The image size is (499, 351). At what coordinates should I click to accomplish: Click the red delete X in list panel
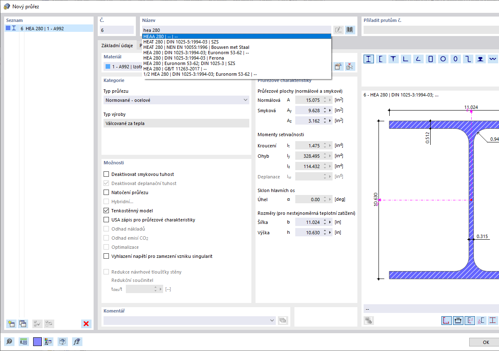86,324
